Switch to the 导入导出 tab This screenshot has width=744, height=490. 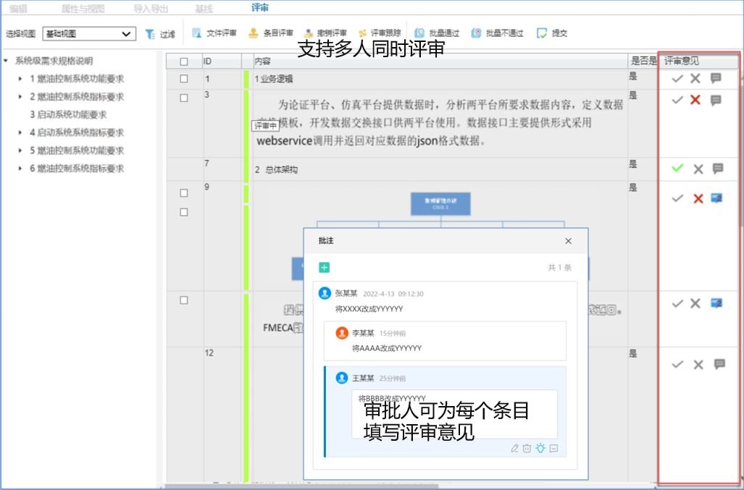click(x=150, y=8)
